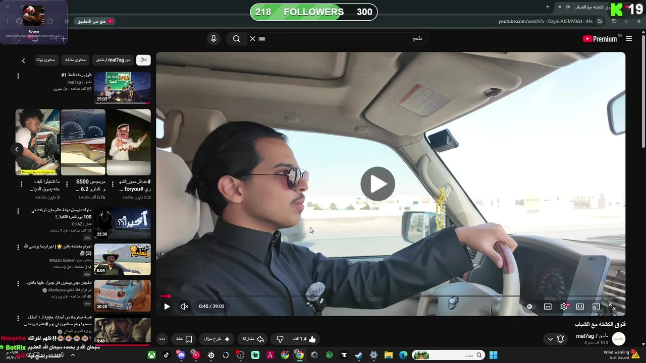The height and width of the screenshot is (363, 646).
Task: Click the 'Whdan Gamer' channel name
Action: [x=70, y=260]
